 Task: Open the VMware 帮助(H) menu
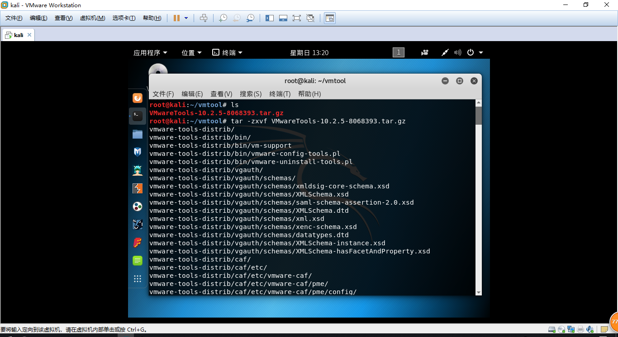[152, 18]
